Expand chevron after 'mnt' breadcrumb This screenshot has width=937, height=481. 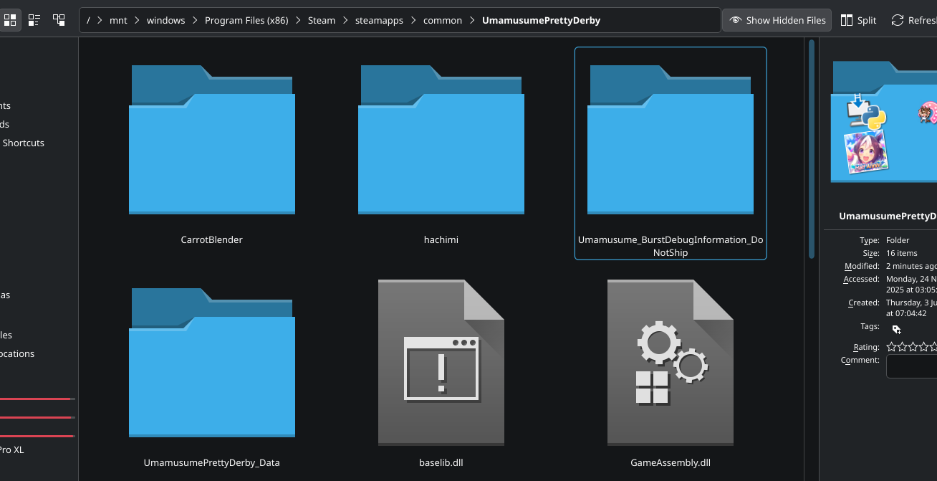138,20
